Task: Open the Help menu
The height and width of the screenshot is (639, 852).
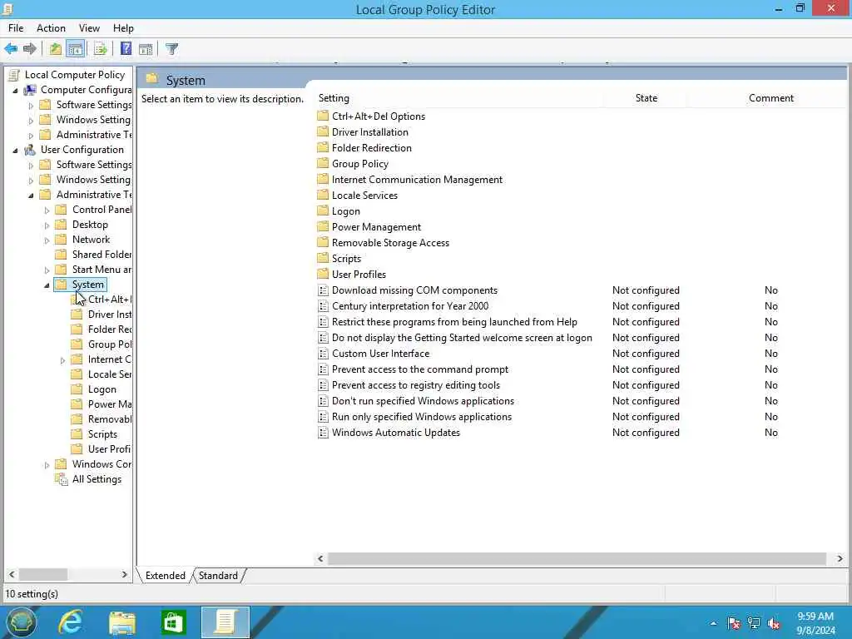Action: click(123, 28)
